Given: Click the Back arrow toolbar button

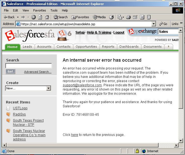Looking at the screenshot, I should 9,17.
